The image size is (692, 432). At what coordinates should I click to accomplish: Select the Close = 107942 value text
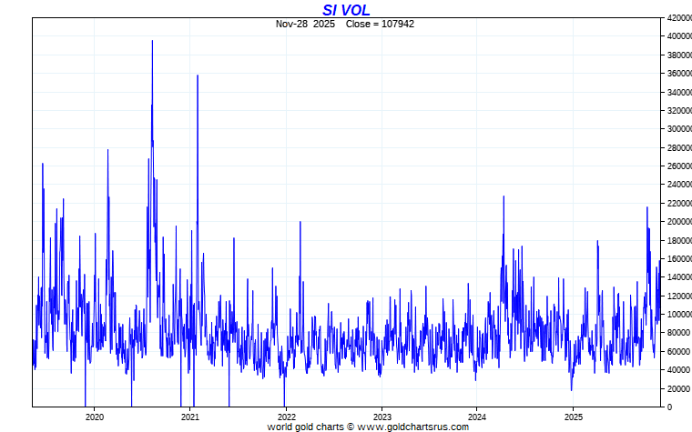tap(381, 24)
